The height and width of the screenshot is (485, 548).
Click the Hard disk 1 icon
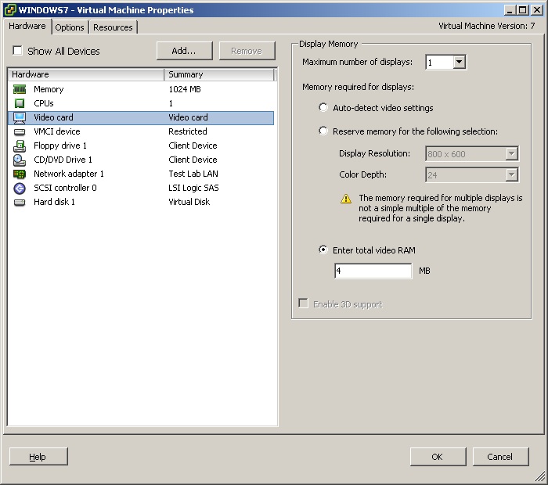[20, 202]
